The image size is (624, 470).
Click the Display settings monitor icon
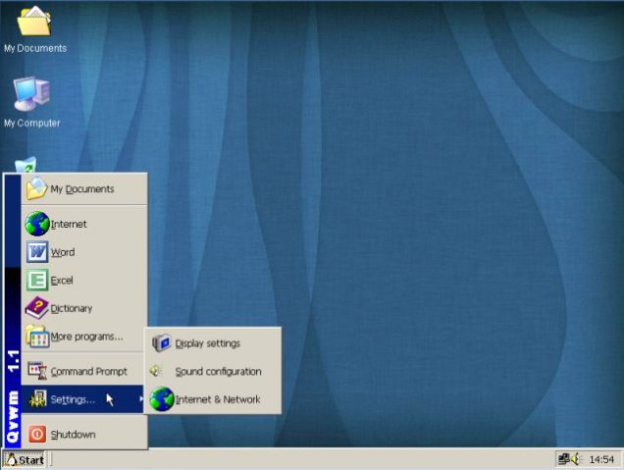[162, 343]
